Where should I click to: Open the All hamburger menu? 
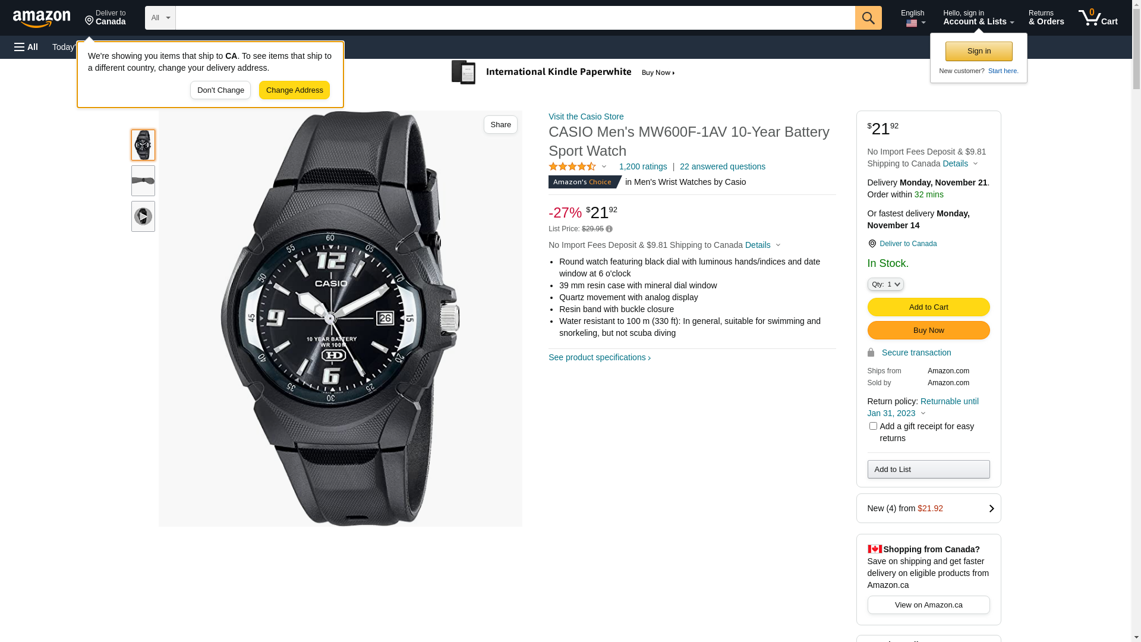[26, 47]
